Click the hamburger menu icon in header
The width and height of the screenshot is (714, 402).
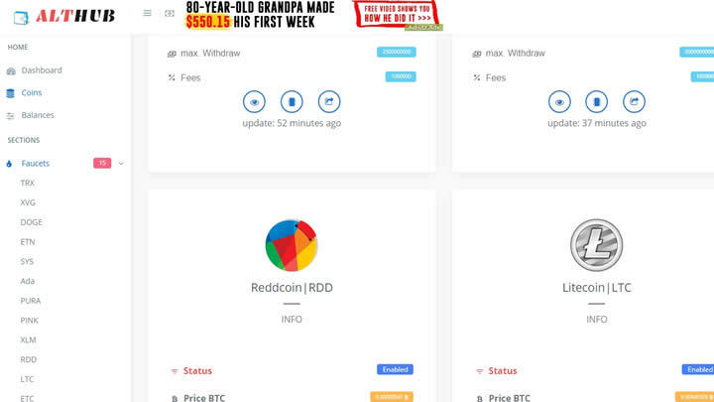[x=147, y=13]
